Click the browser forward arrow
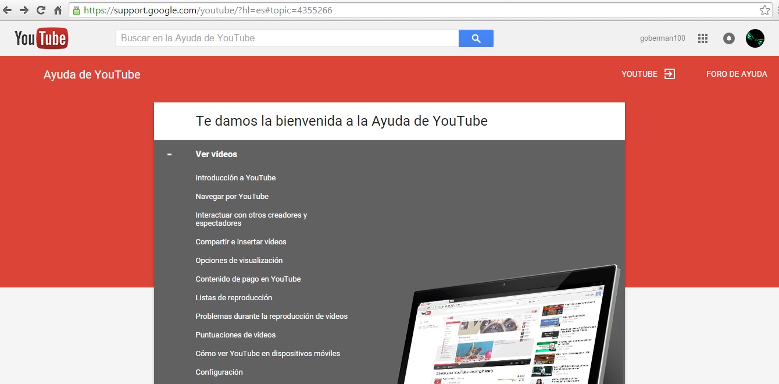 tap(24, 10)
